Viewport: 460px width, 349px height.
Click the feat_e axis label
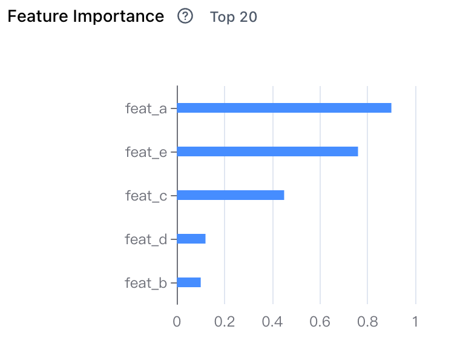click(146, 152)
